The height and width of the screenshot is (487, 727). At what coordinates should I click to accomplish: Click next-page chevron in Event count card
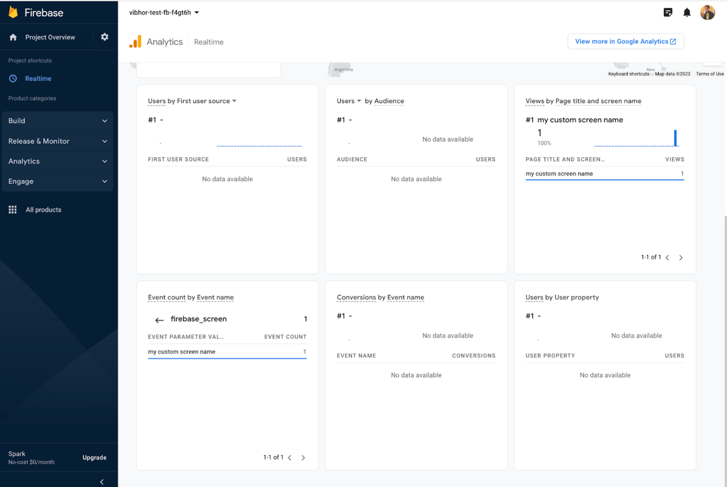click(303, 458)
